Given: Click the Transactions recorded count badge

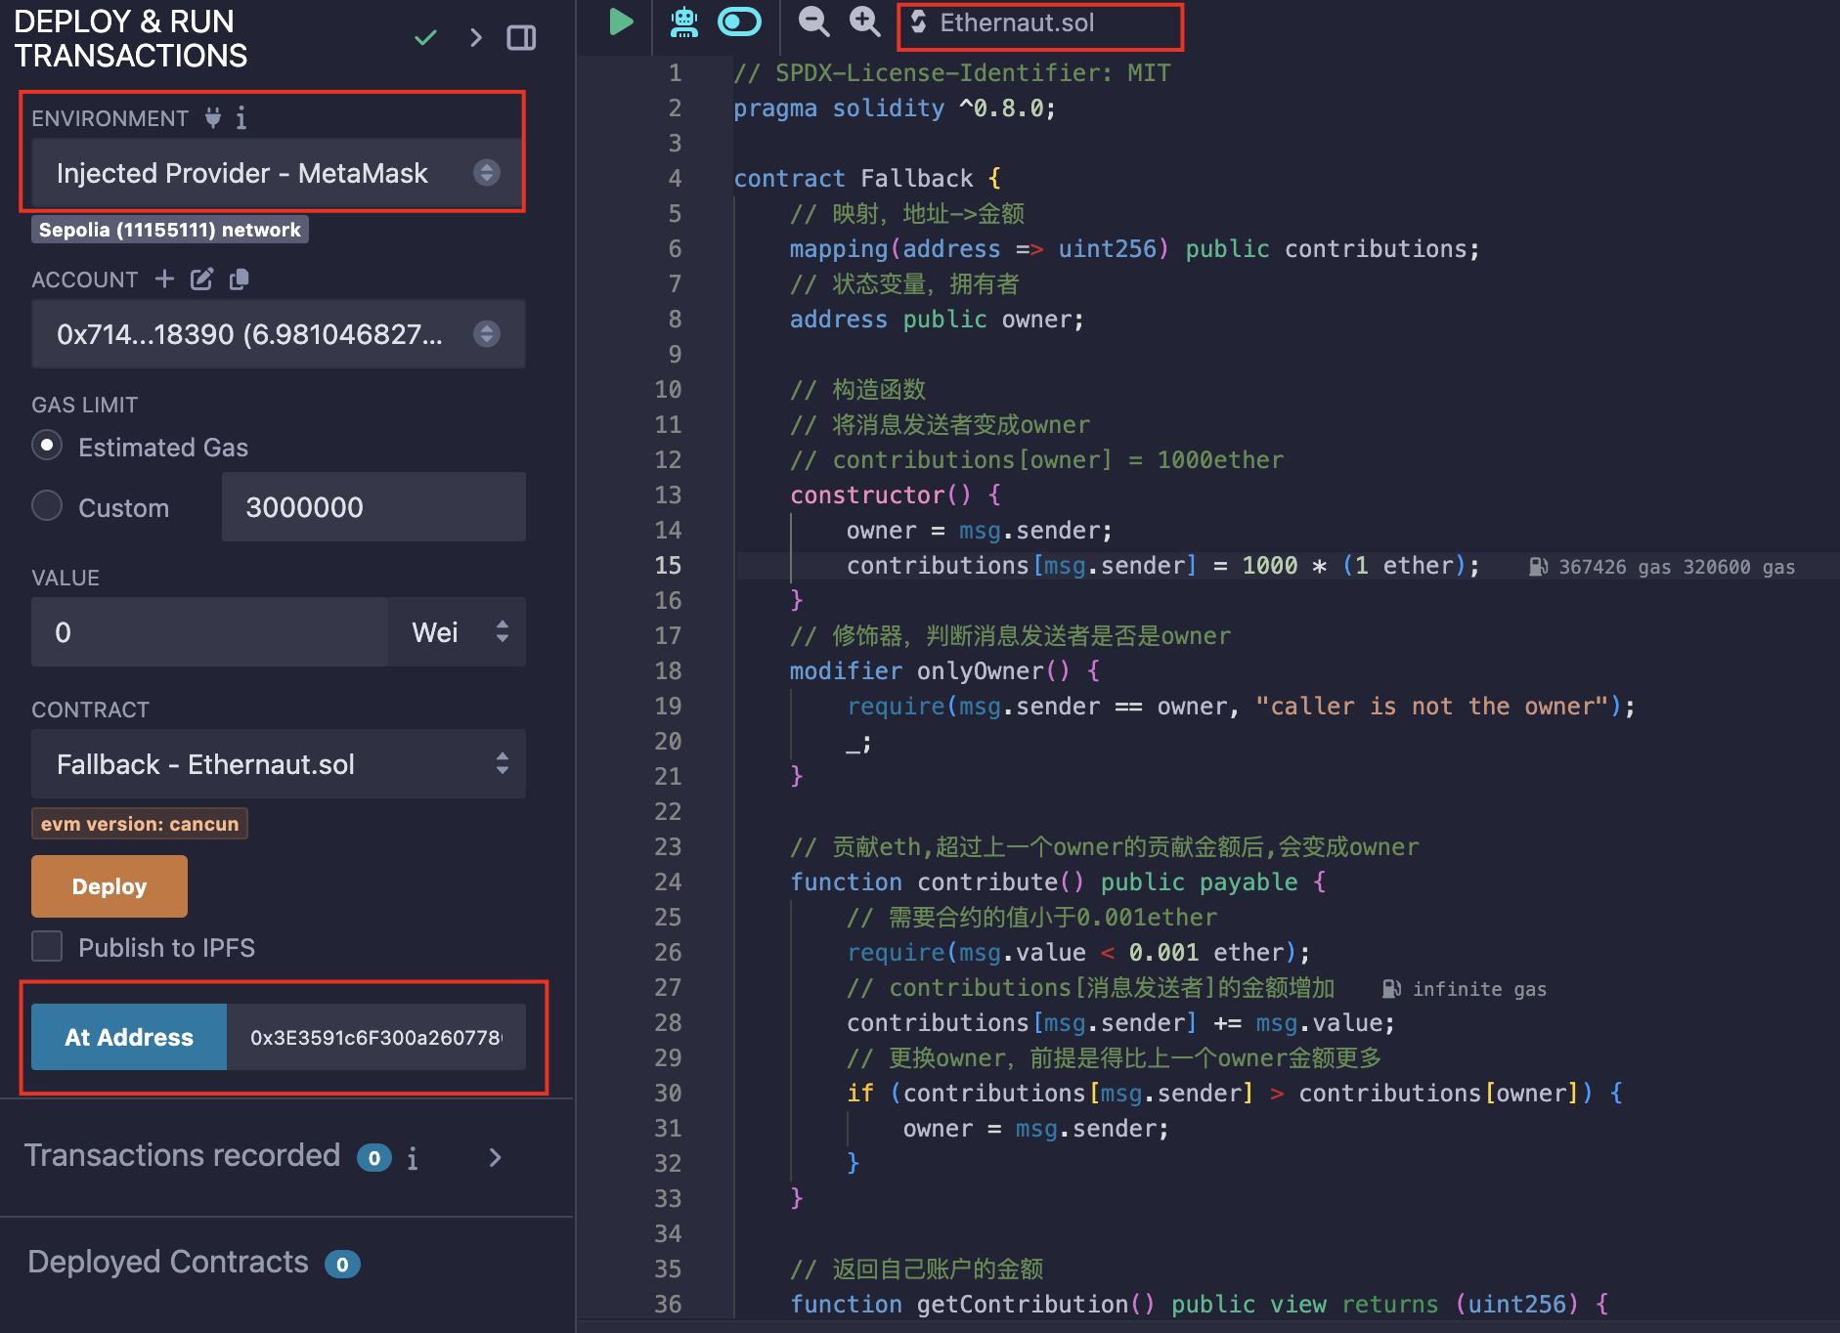Looking at the screenshot, I should pyautogui.click(x=374, y=1158).
